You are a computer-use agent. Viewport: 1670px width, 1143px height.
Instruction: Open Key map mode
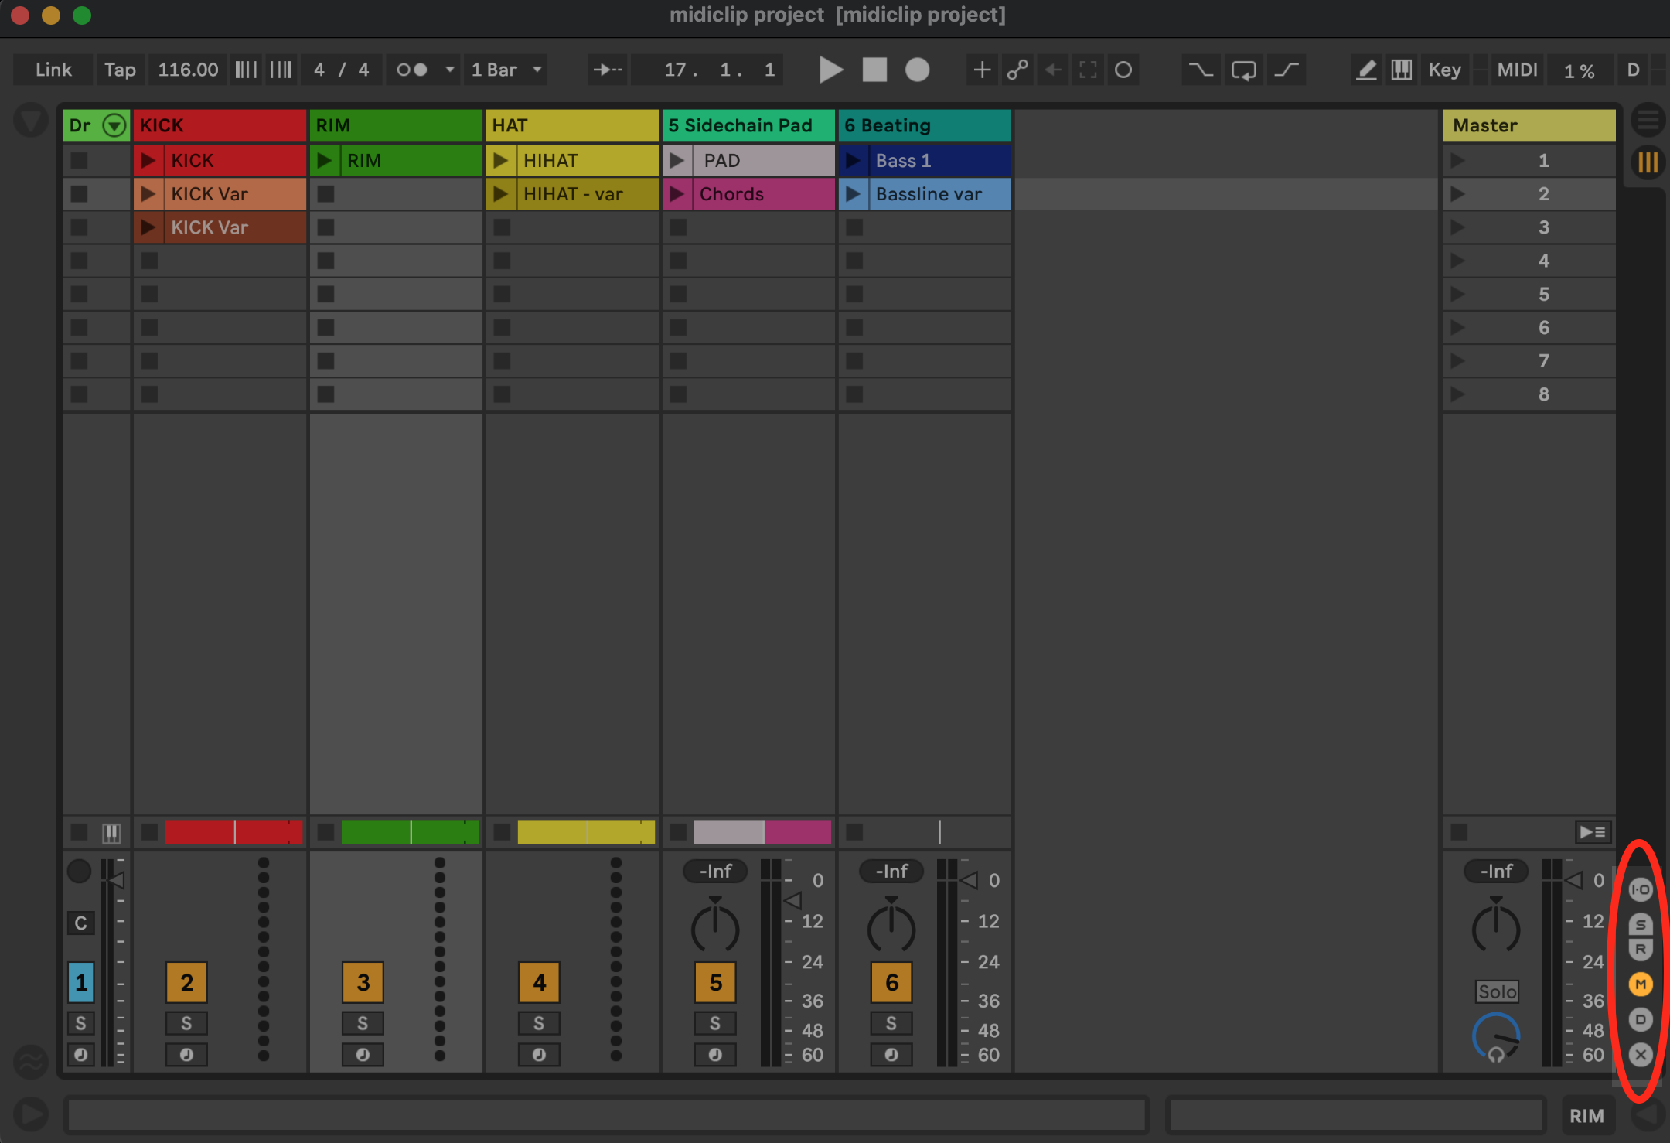pos(1443,70)
